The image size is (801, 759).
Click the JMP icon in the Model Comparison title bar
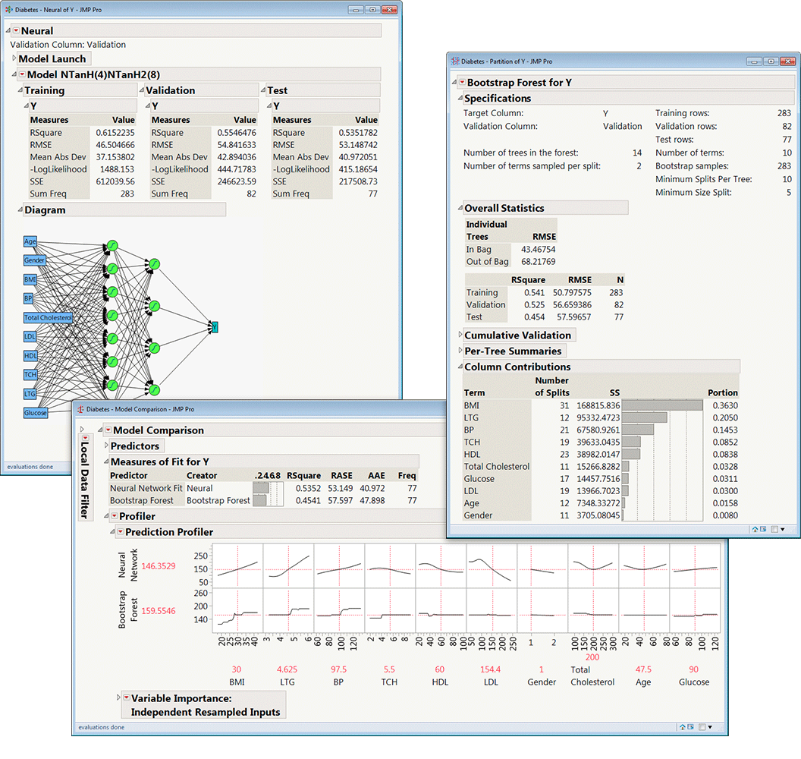click(x=79, y=408)
